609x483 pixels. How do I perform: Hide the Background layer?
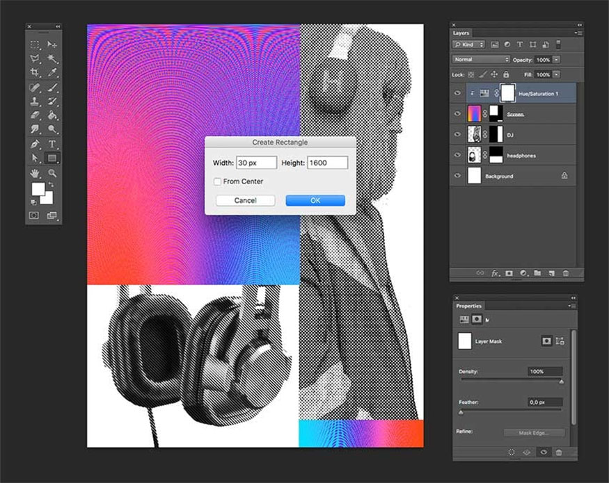[x=457, y=177]
